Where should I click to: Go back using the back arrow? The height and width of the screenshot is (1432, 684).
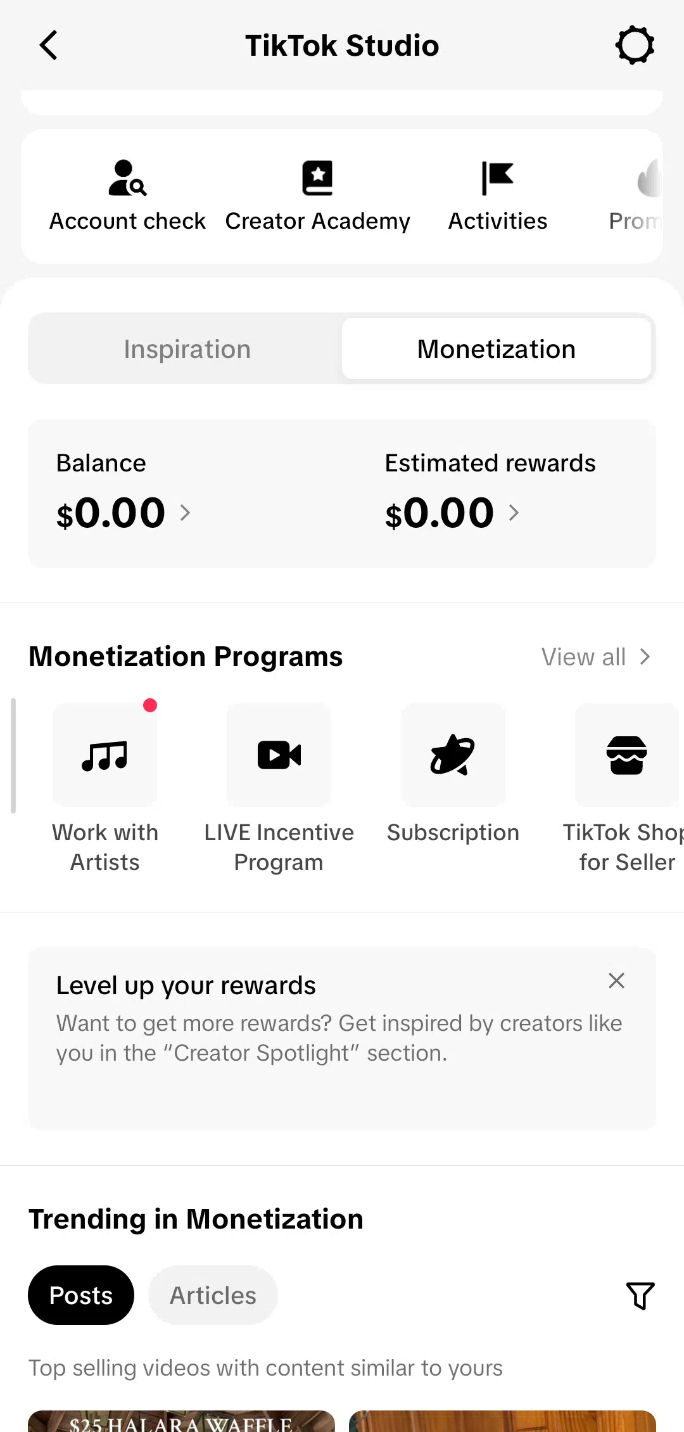click(x=49, y=46)
